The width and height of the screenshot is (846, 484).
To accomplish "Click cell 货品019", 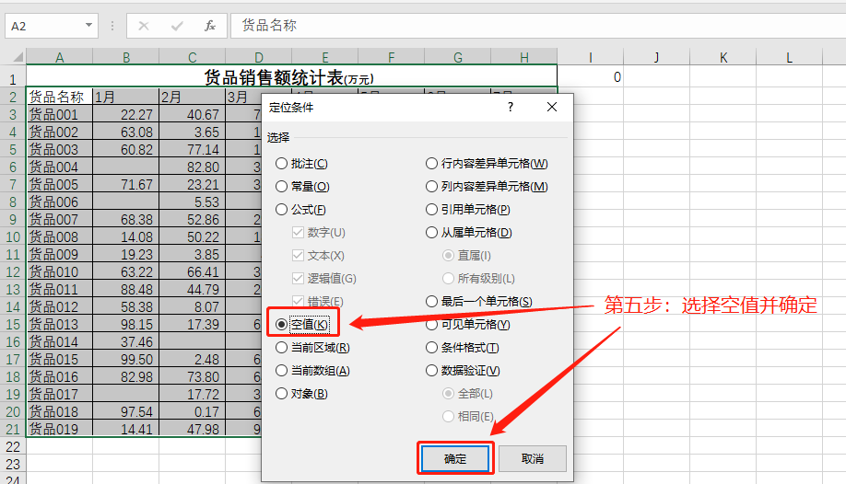I will (x=59, y=429).
